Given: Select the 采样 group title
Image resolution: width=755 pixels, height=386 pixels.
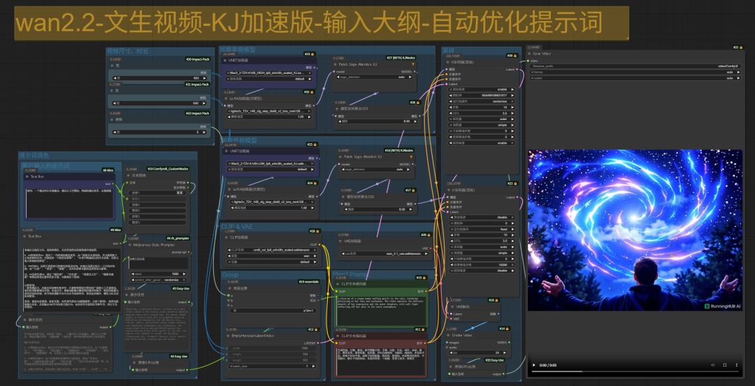Looking at the screenshot, I should coord(449,50).
